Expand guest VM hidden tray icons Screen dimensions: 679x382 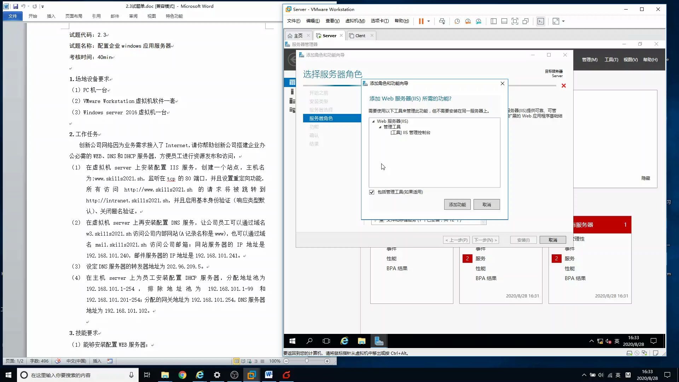click(x=591, y=341)
